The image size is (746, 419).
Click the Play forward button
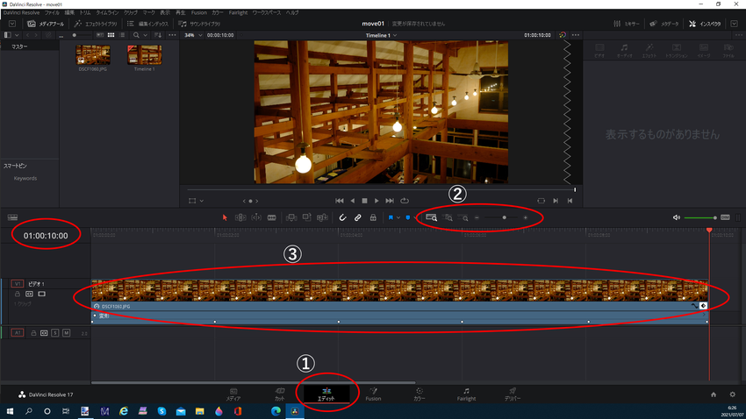pyautogui.click(x=377, y=201)
